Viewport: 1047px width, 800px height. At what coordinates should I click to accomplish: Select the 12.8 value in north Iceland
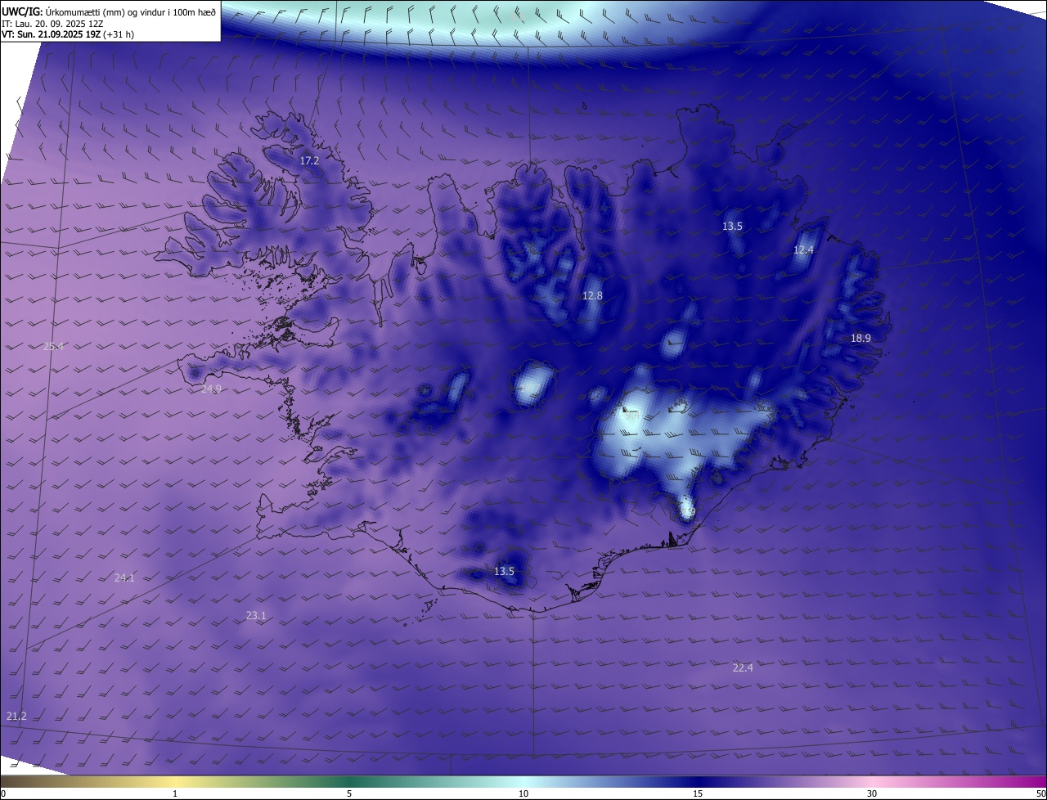(x=592, y=296)
